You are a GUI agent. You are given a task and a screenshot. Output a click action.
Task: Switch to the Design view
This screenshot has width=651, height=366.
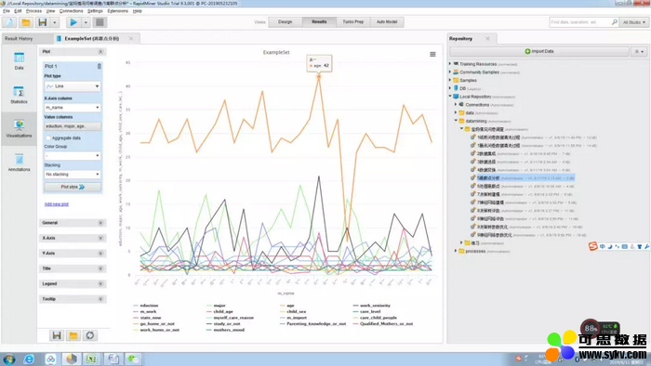[x=285, y=22]
